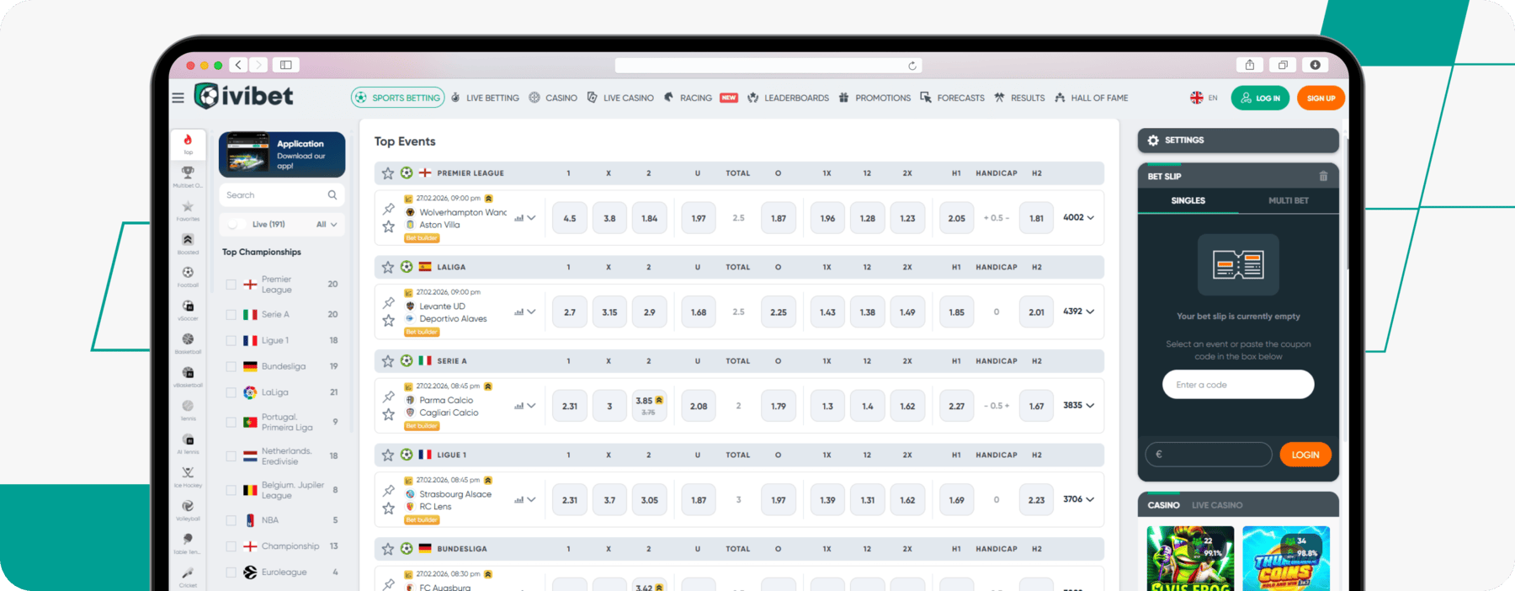The width and height of the screenshot is (1515, 591).
Task: Click the search magnifier icon
Action: coord(332,194)
